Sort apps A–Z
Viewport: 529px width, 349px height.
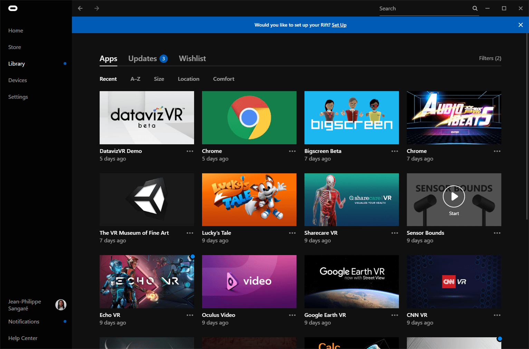point(135,79)
